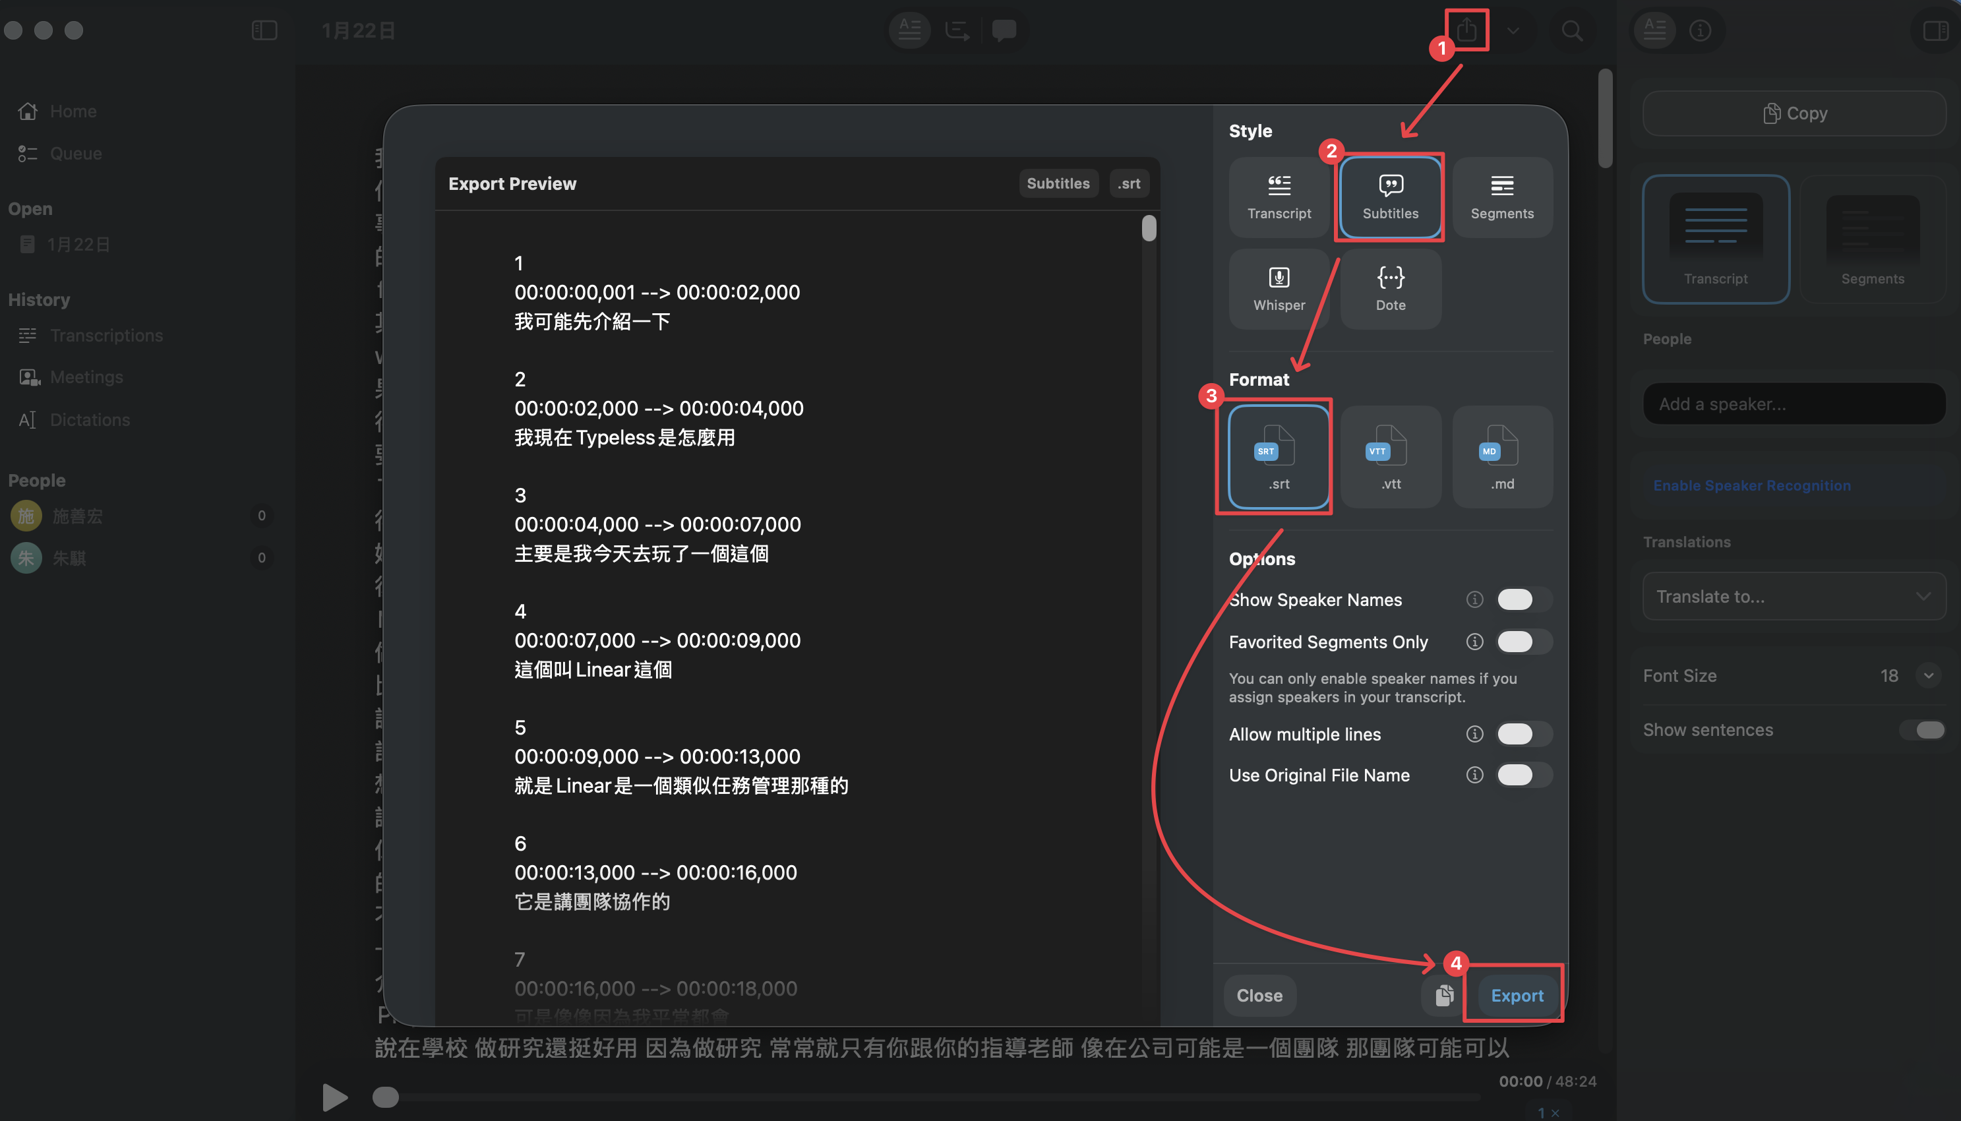Open chevron menu beside share icon
This screenshot has width=1961, height=1121.
pyautogui.click(x=1513, y=31)
